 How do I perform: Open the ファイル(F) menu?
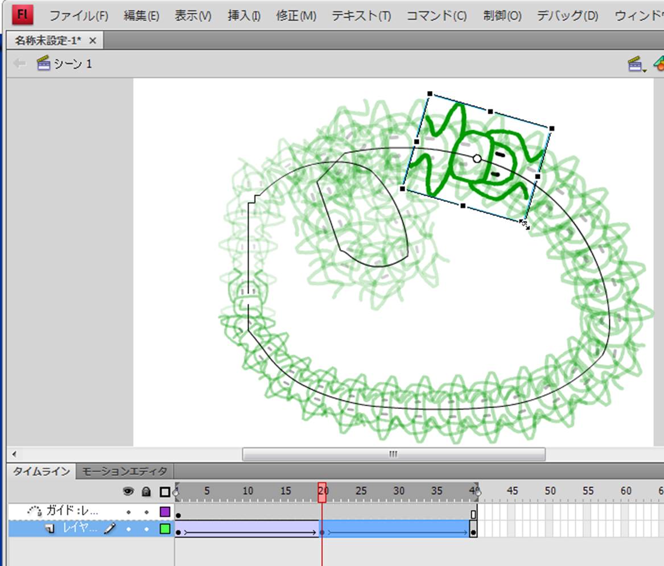click(79, 16)
